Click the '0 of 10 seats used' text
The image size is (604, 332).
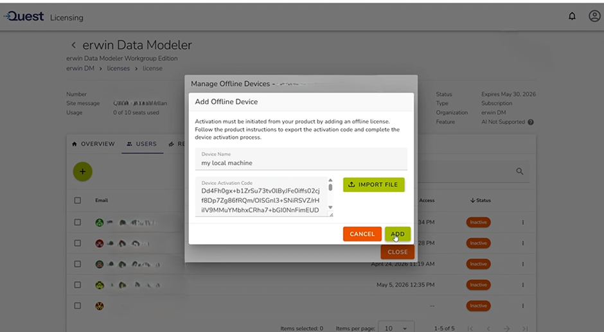[136, 112]
